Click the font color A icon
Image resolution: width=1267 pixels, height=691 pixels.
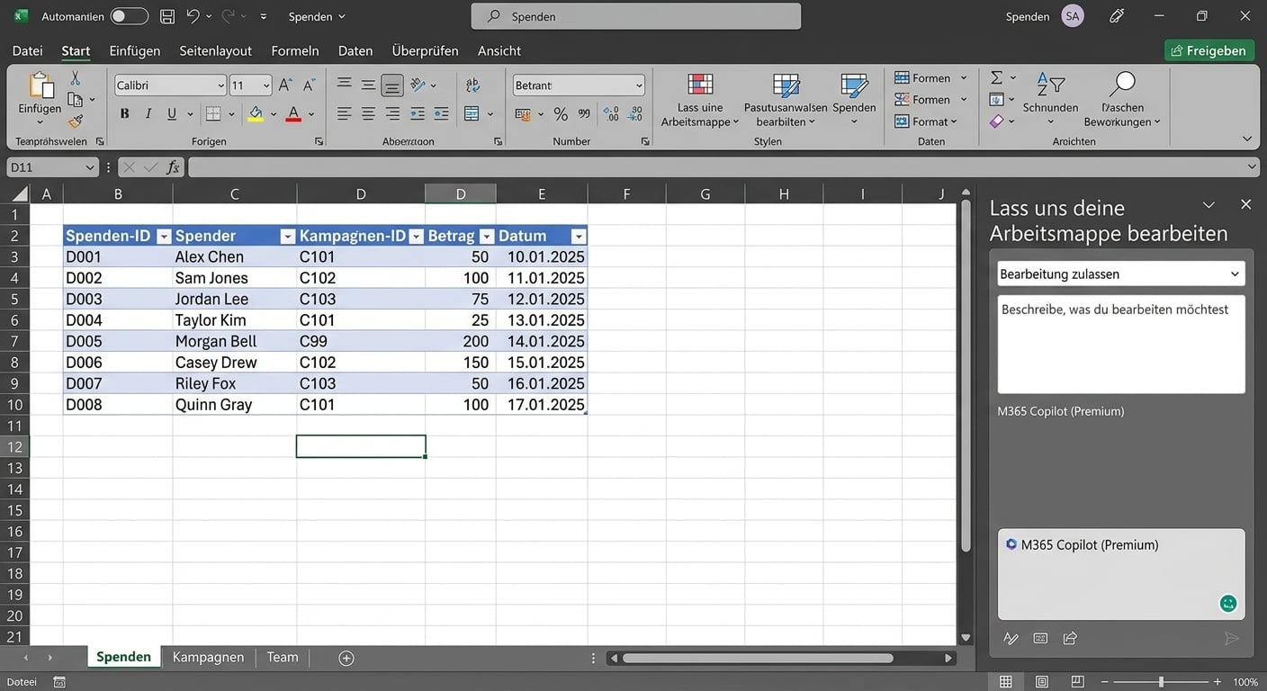tap(292, 114)
